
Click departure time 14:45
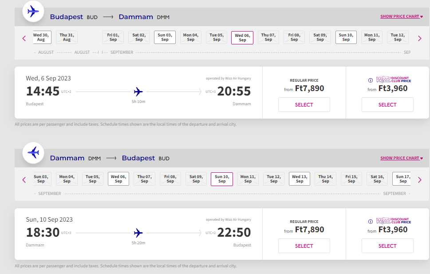pyautogui.click(x=43, y=91)
